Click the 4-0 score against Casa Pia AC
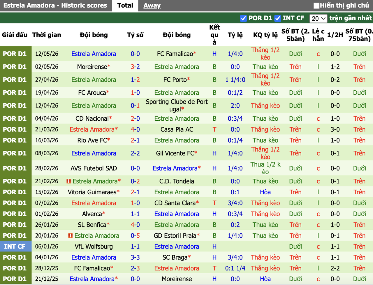 [x=135, y=129]
